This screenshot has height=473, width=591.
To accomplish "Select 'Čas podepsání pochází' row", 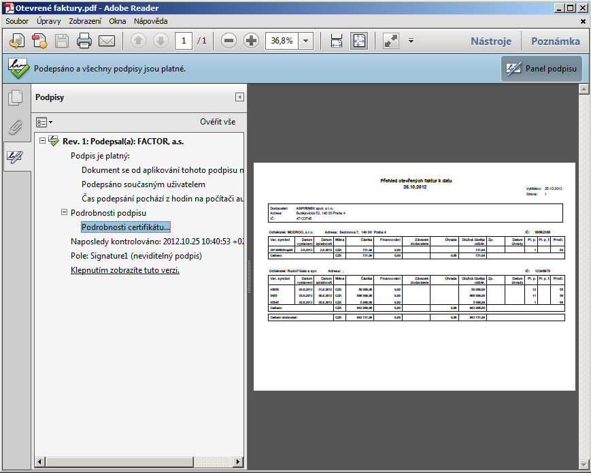I will tap(163, 199).
